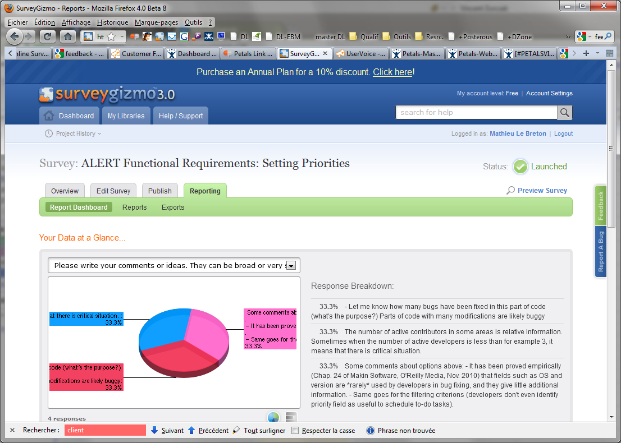Click the search magnifier beside the help field

[564, 112]
